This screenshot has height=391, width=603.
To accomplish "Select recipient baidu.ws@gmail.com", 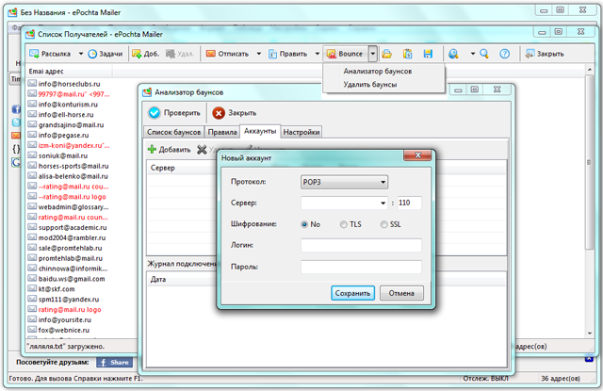I will click(72, 279).
